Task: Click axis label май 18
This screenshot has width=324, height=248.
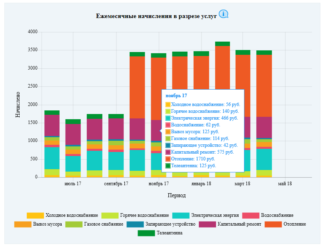Action: (285, 184)
